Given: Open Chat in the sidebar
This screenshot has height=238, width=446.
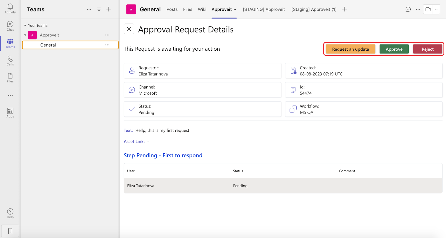Looking at the screenshot, I should pos(10,26).
